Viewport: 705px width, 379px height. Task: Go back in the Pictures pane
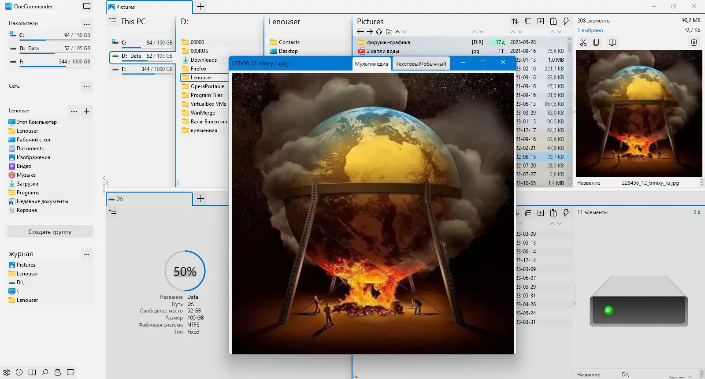[360, 31]
